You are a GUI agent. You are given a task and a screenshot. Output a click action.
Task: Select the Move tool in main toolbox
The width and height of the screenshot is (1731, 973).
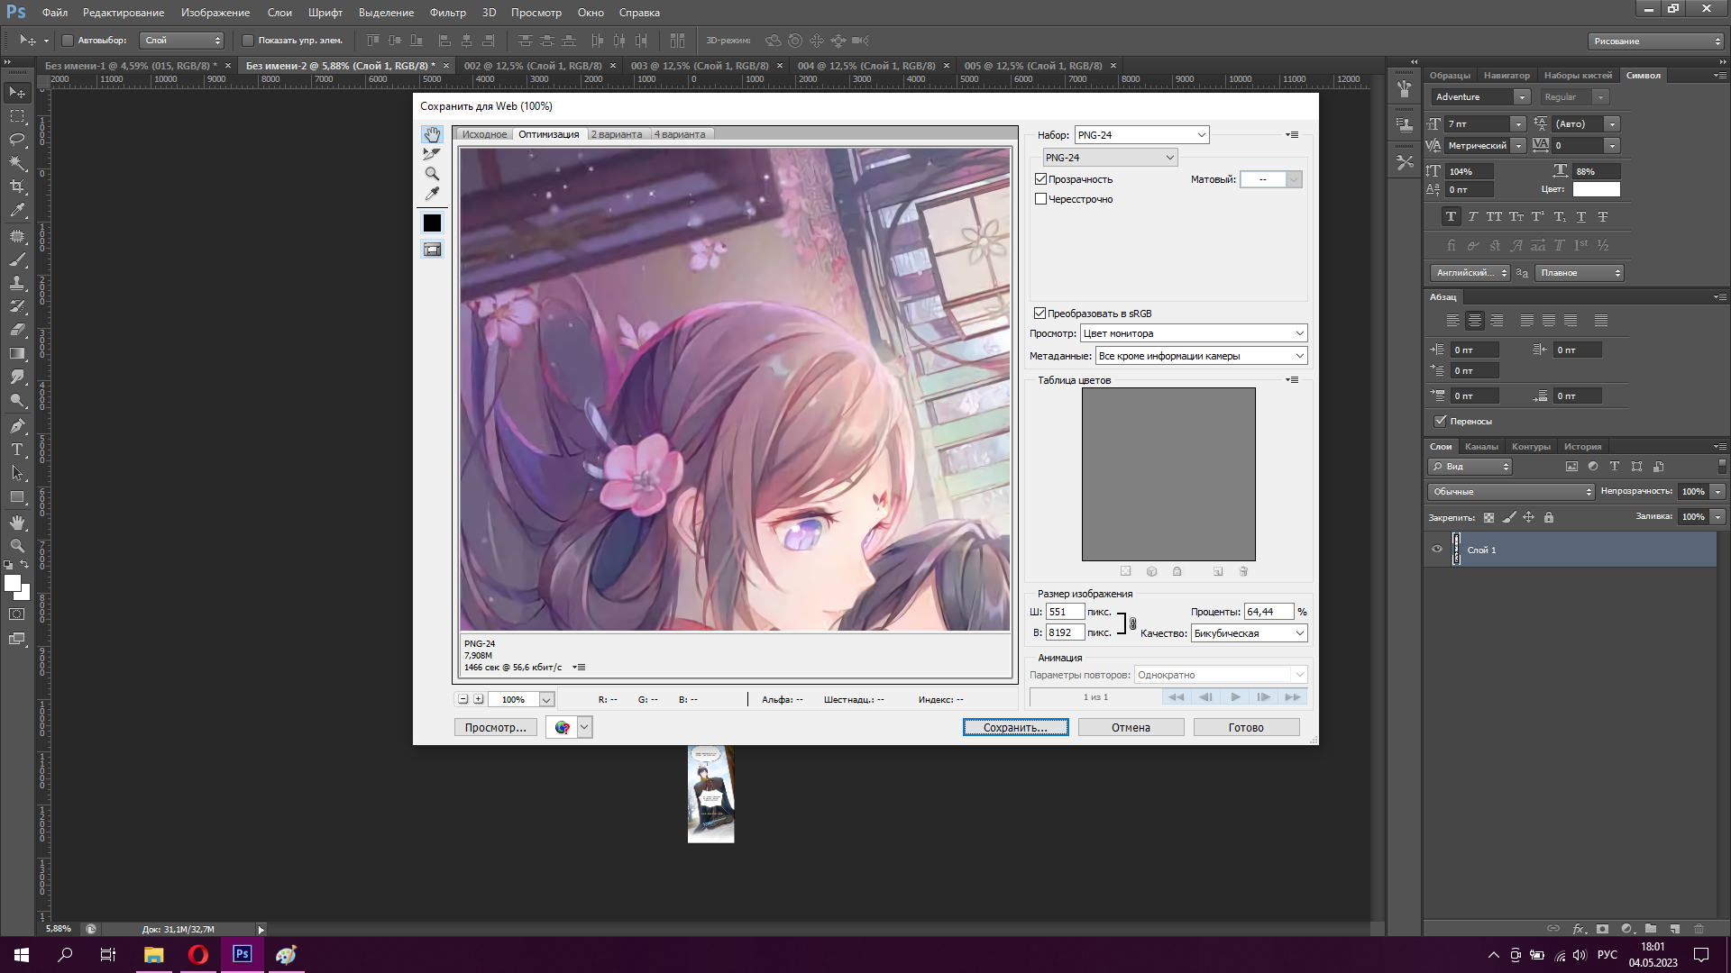tap(17, 93)
